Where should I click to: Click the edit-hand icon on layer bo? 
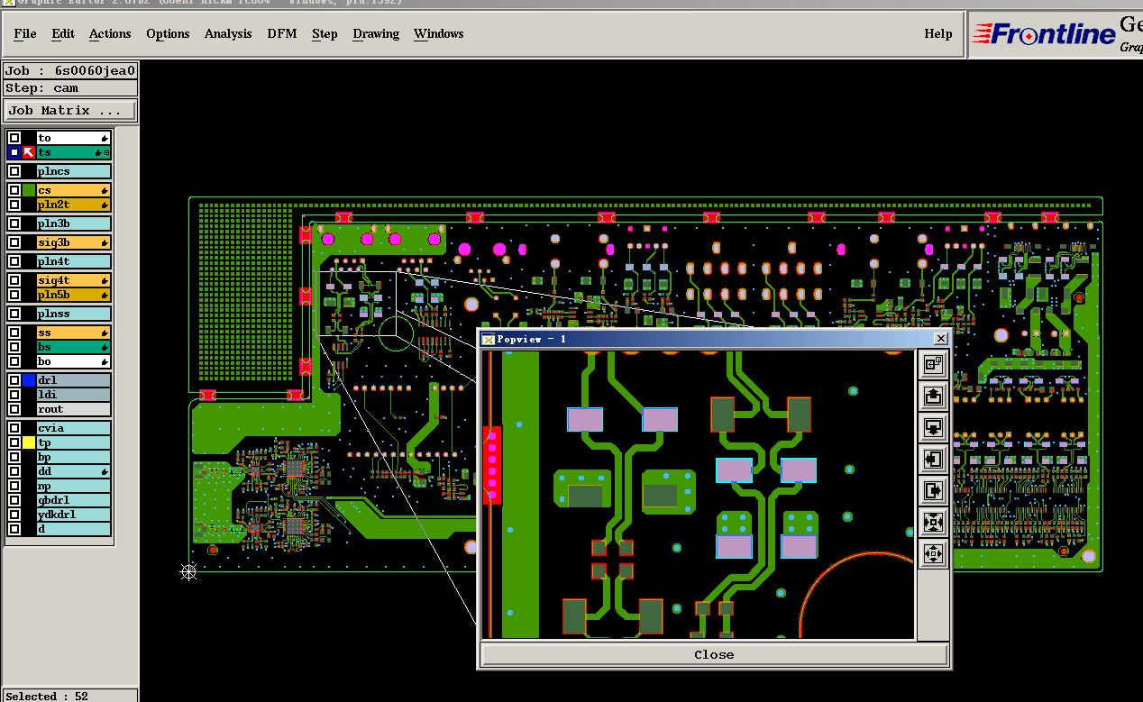(105, 361)
